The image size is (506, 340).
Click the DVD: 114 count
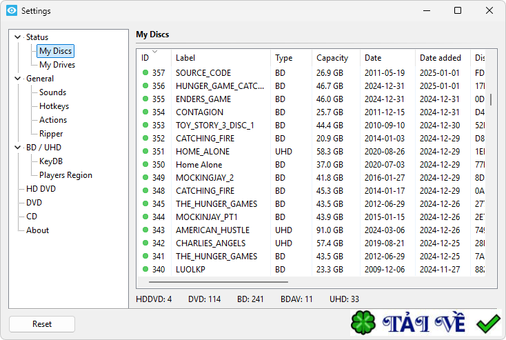point(204,299)
